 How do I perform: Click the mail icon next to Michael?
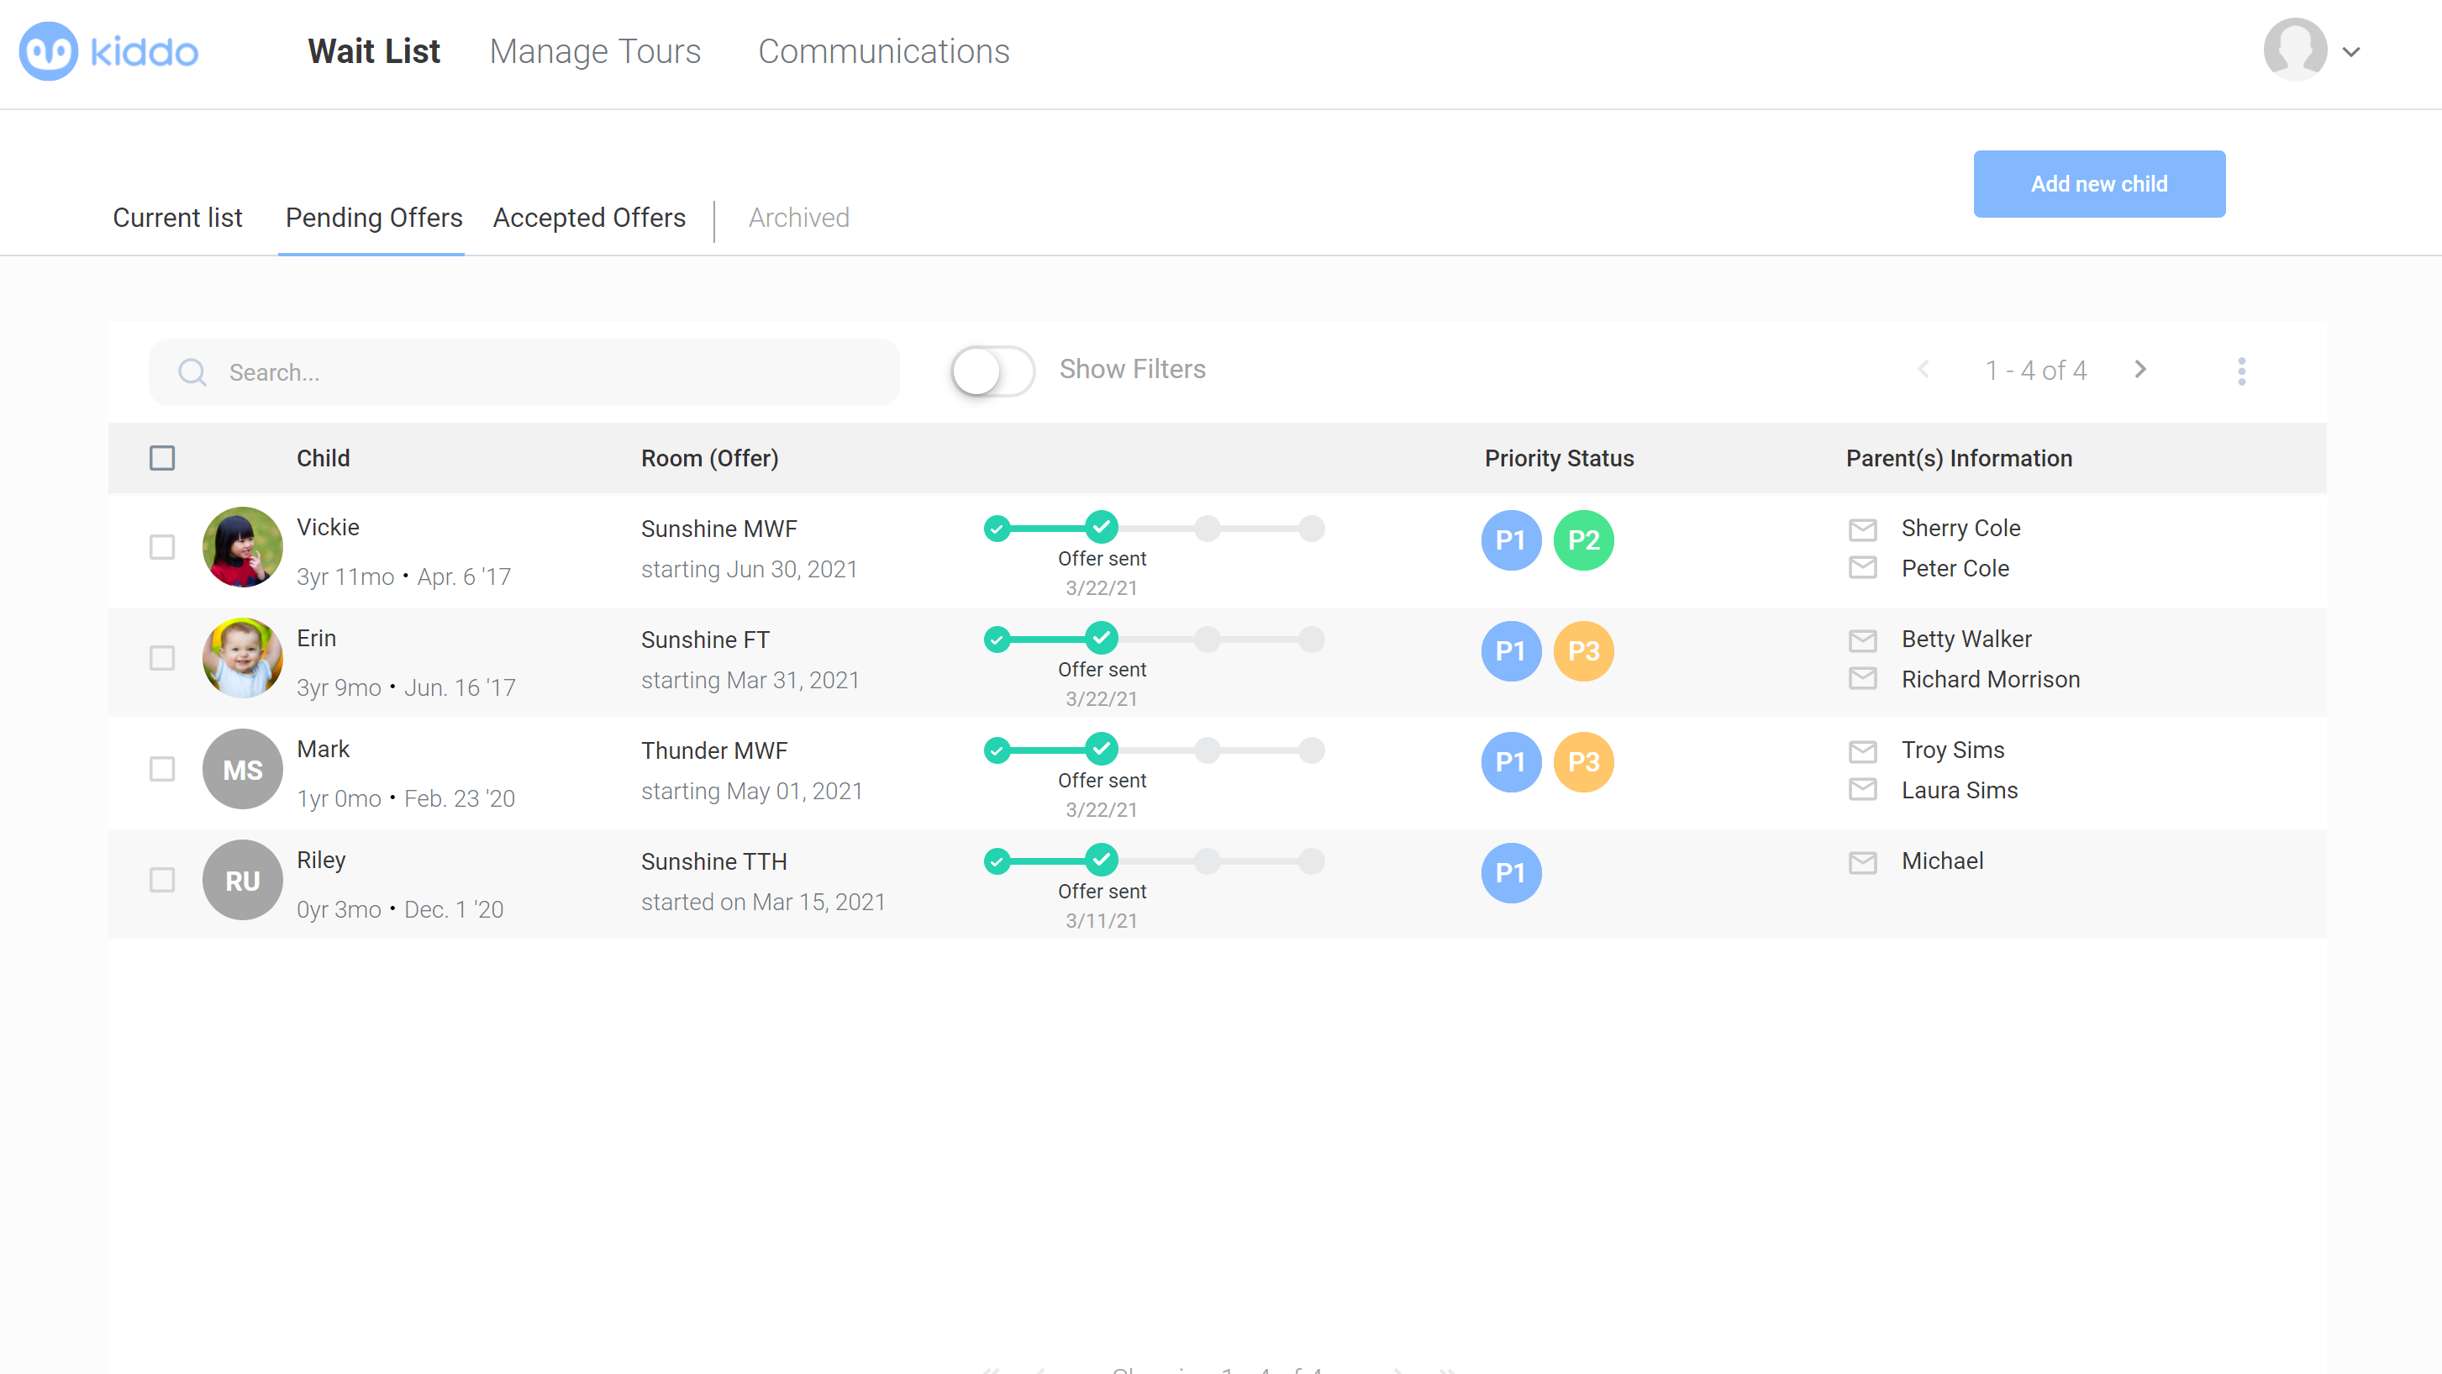[1862, 862]
